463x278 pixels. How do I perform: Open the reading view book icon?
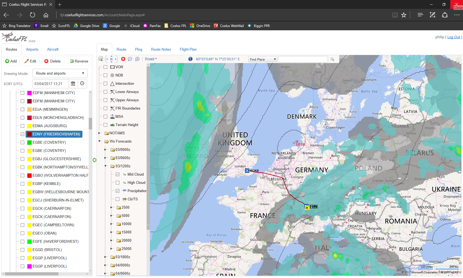point(395,15)
